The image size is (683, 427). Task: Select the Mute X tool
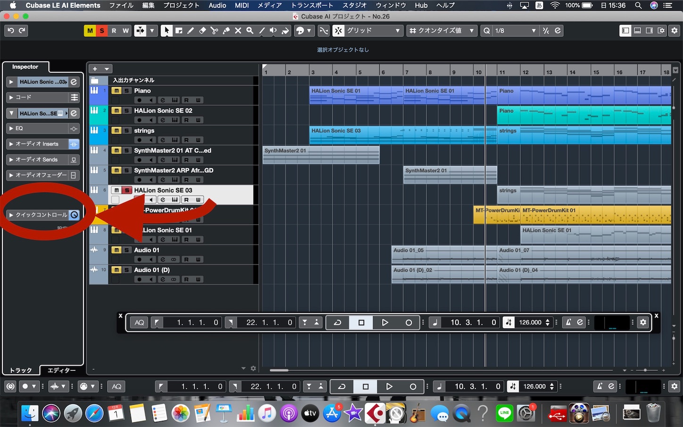[x=238, y=31]
